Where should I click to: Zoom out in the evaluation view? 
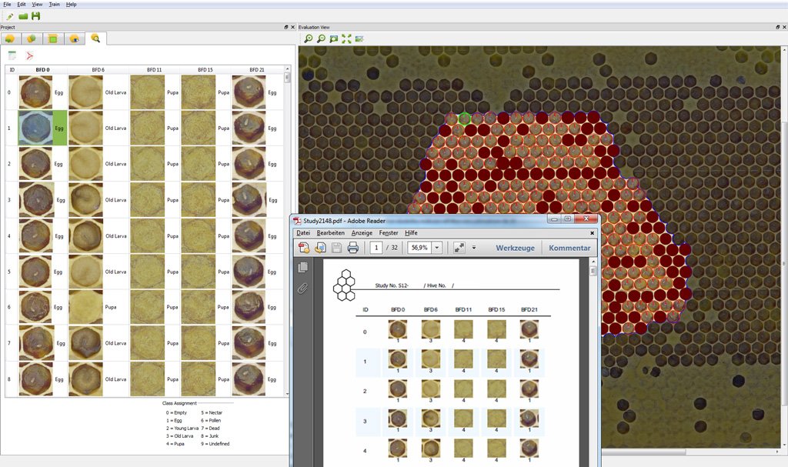point(321,38)
